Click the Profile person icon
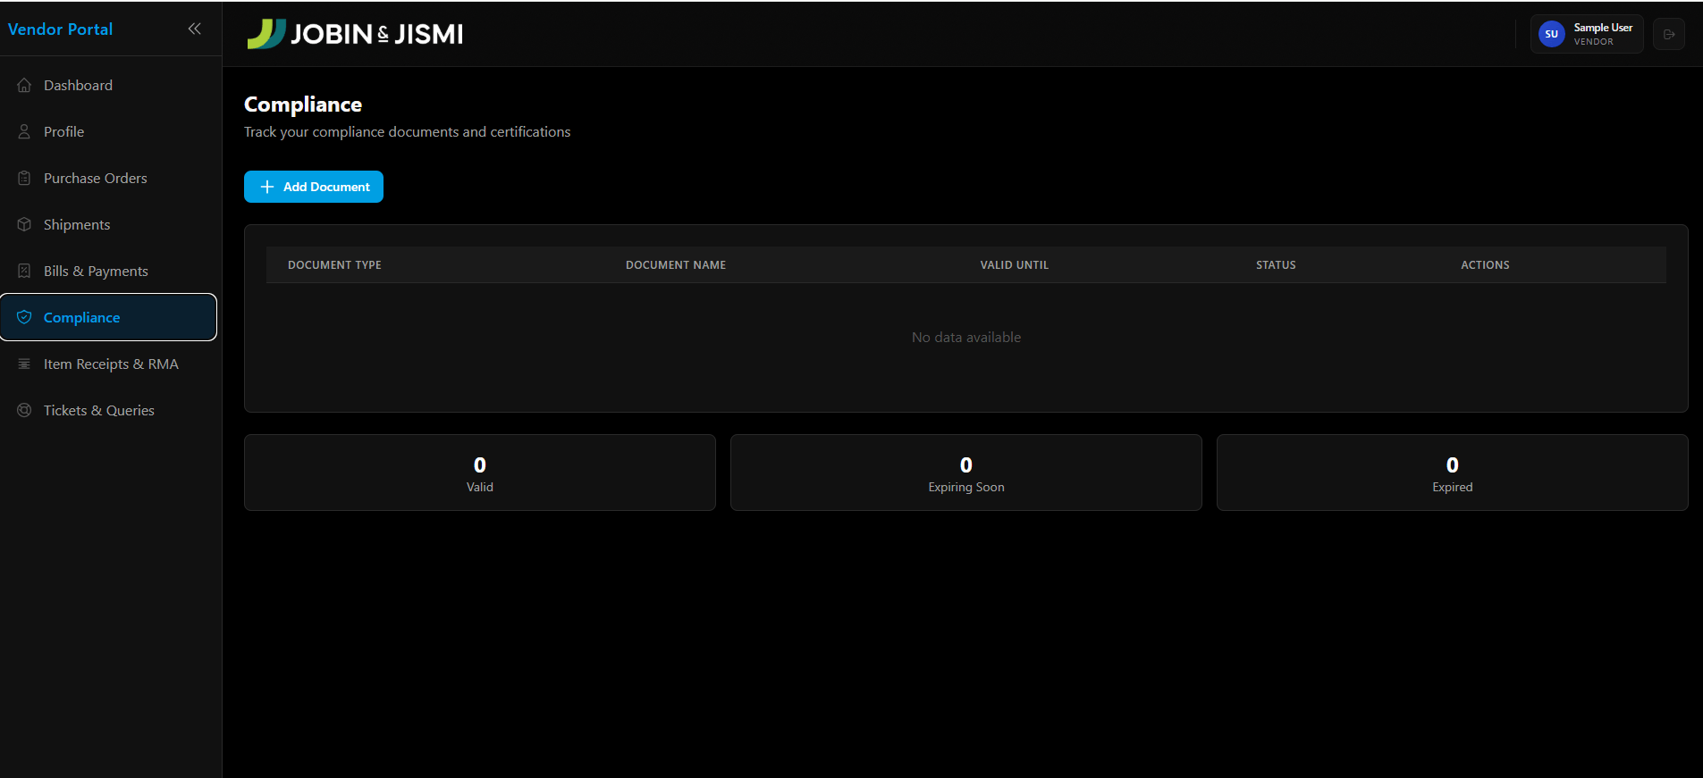 pos(24,132)
